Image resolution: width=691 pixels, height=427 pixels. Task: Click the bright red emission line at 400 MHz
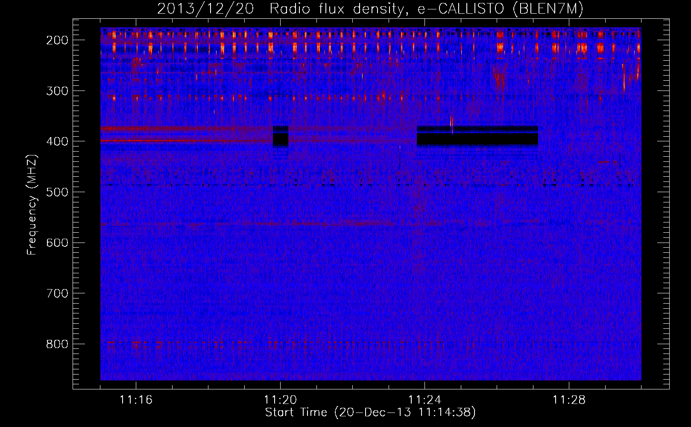[x=187, y=140]
